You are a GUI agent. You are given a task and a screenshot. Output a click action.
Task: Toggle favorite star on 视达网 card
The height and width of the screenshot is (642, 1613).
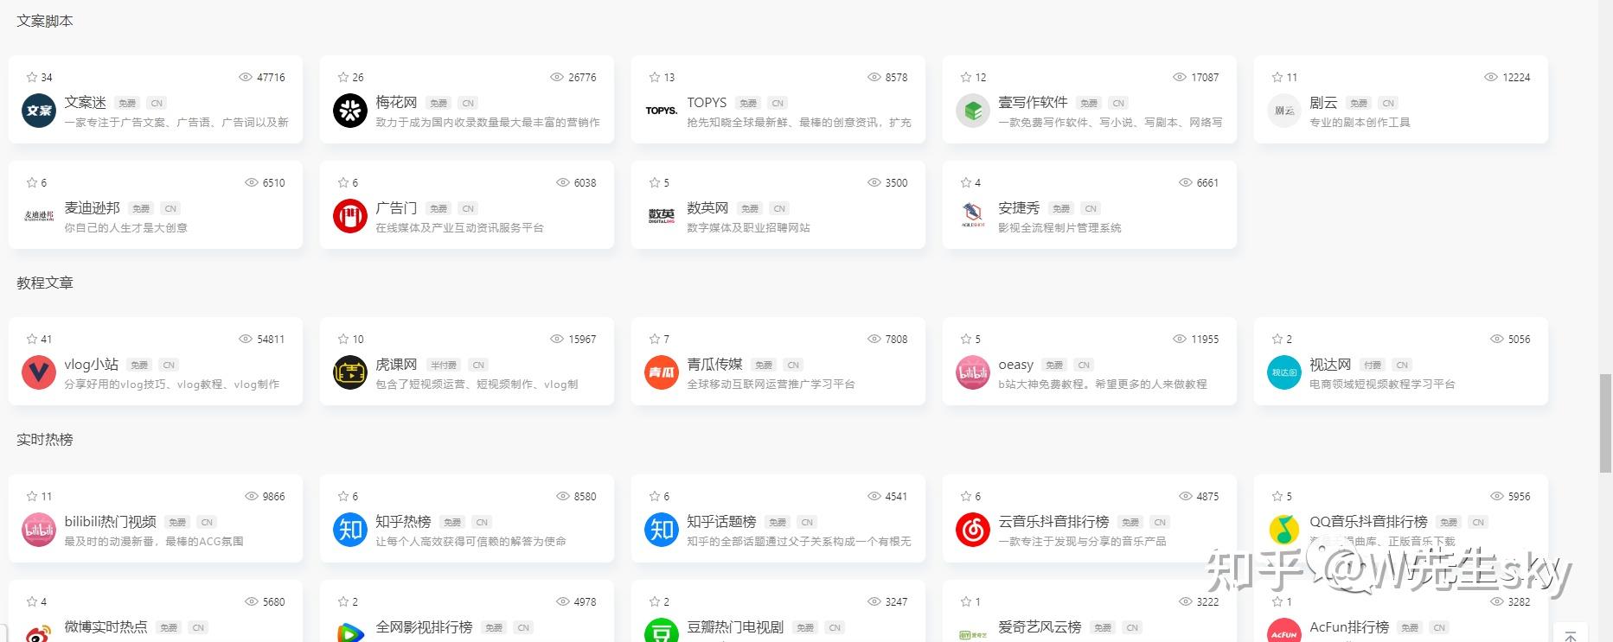(x=1277, y=339)
